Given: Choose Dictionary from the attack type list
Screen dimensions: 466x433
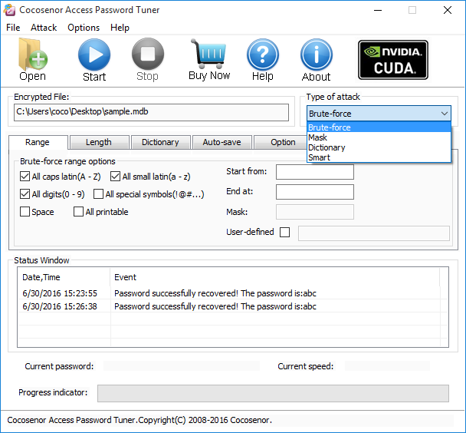Looking at the screenshot, I should click(379, 147).
